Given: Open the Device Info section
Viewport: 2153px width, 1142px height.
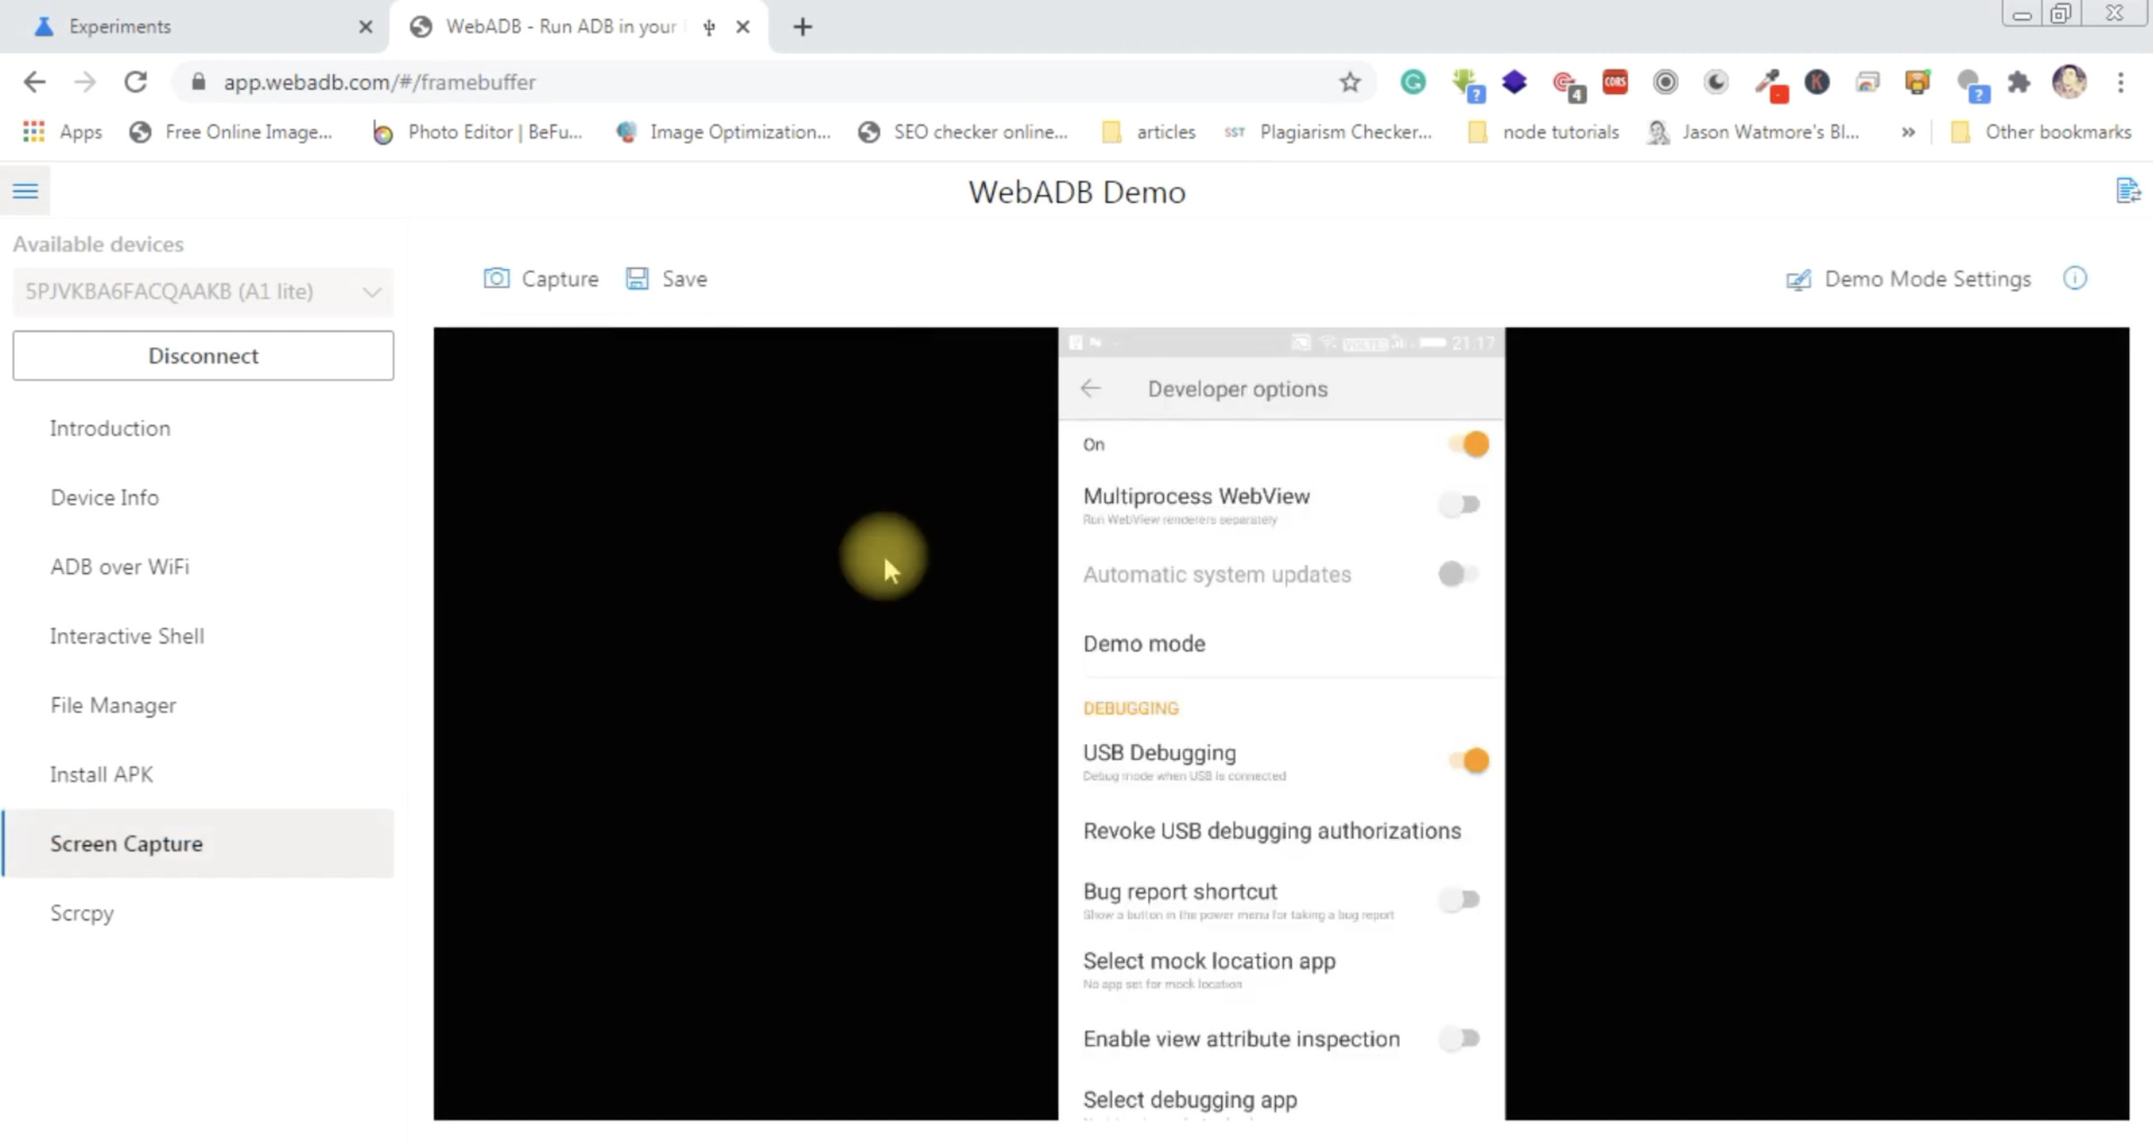Looking at the screenshot, I should click(105, 497).
